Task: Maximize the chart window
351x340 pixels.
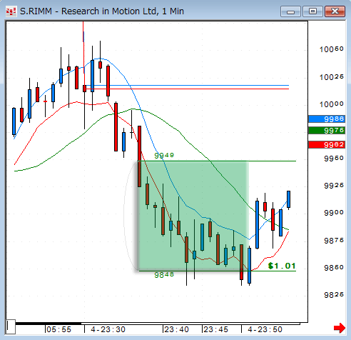Action: coord(312,11)
